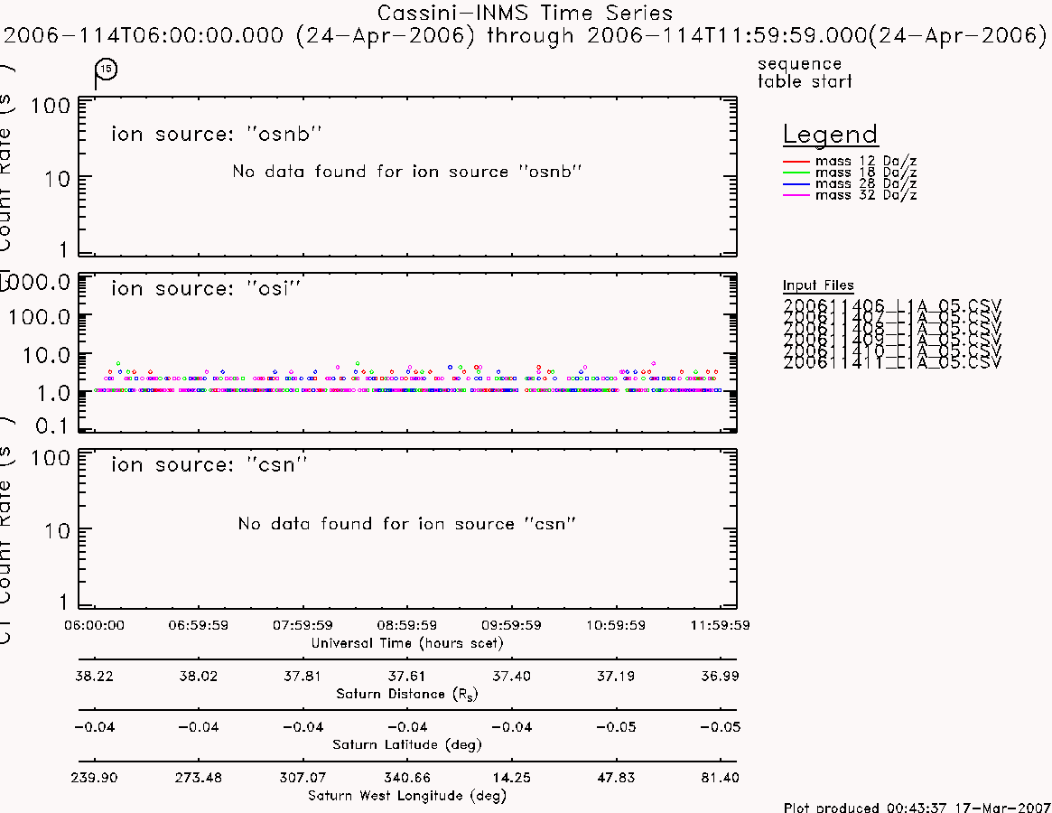The height and width of the screenshot is (813, 1052).
Task: Click the date range subtitle starting 2006-114T06:00:00.000
Action: point(526,35)
